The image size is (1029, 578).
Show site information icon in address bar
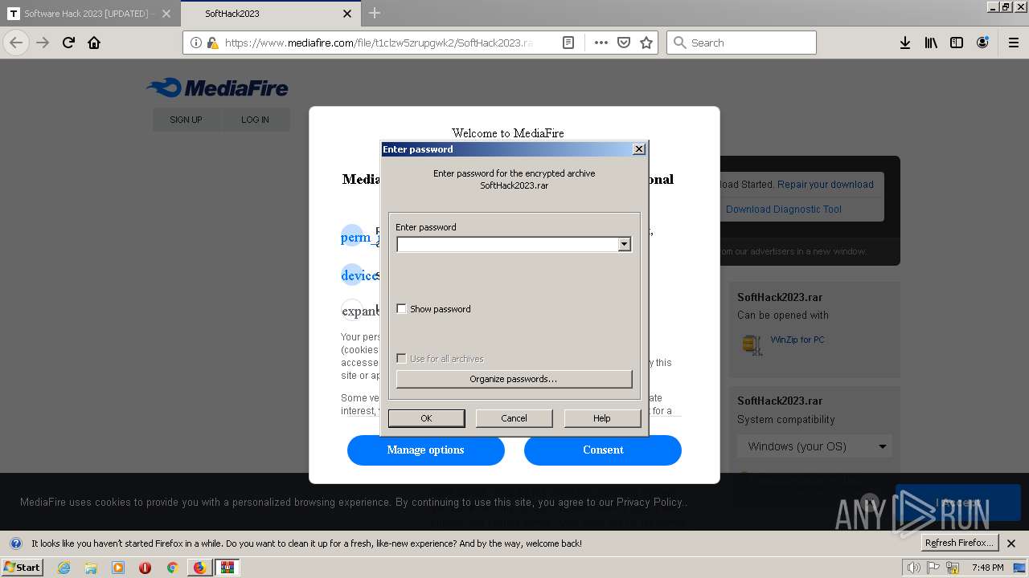pyautogui.click(x=197, y=43)
